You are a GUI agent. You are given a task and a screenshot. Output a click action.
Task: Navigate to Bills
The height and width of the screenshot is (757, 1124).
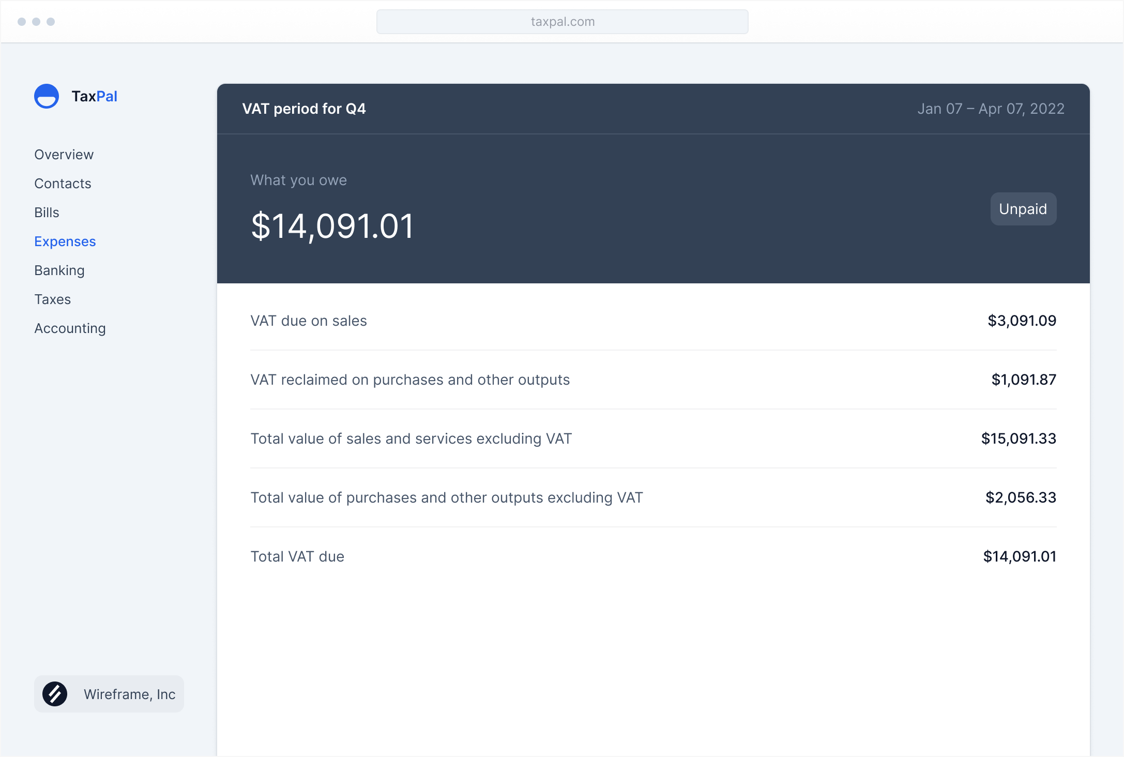pos(47,212)
